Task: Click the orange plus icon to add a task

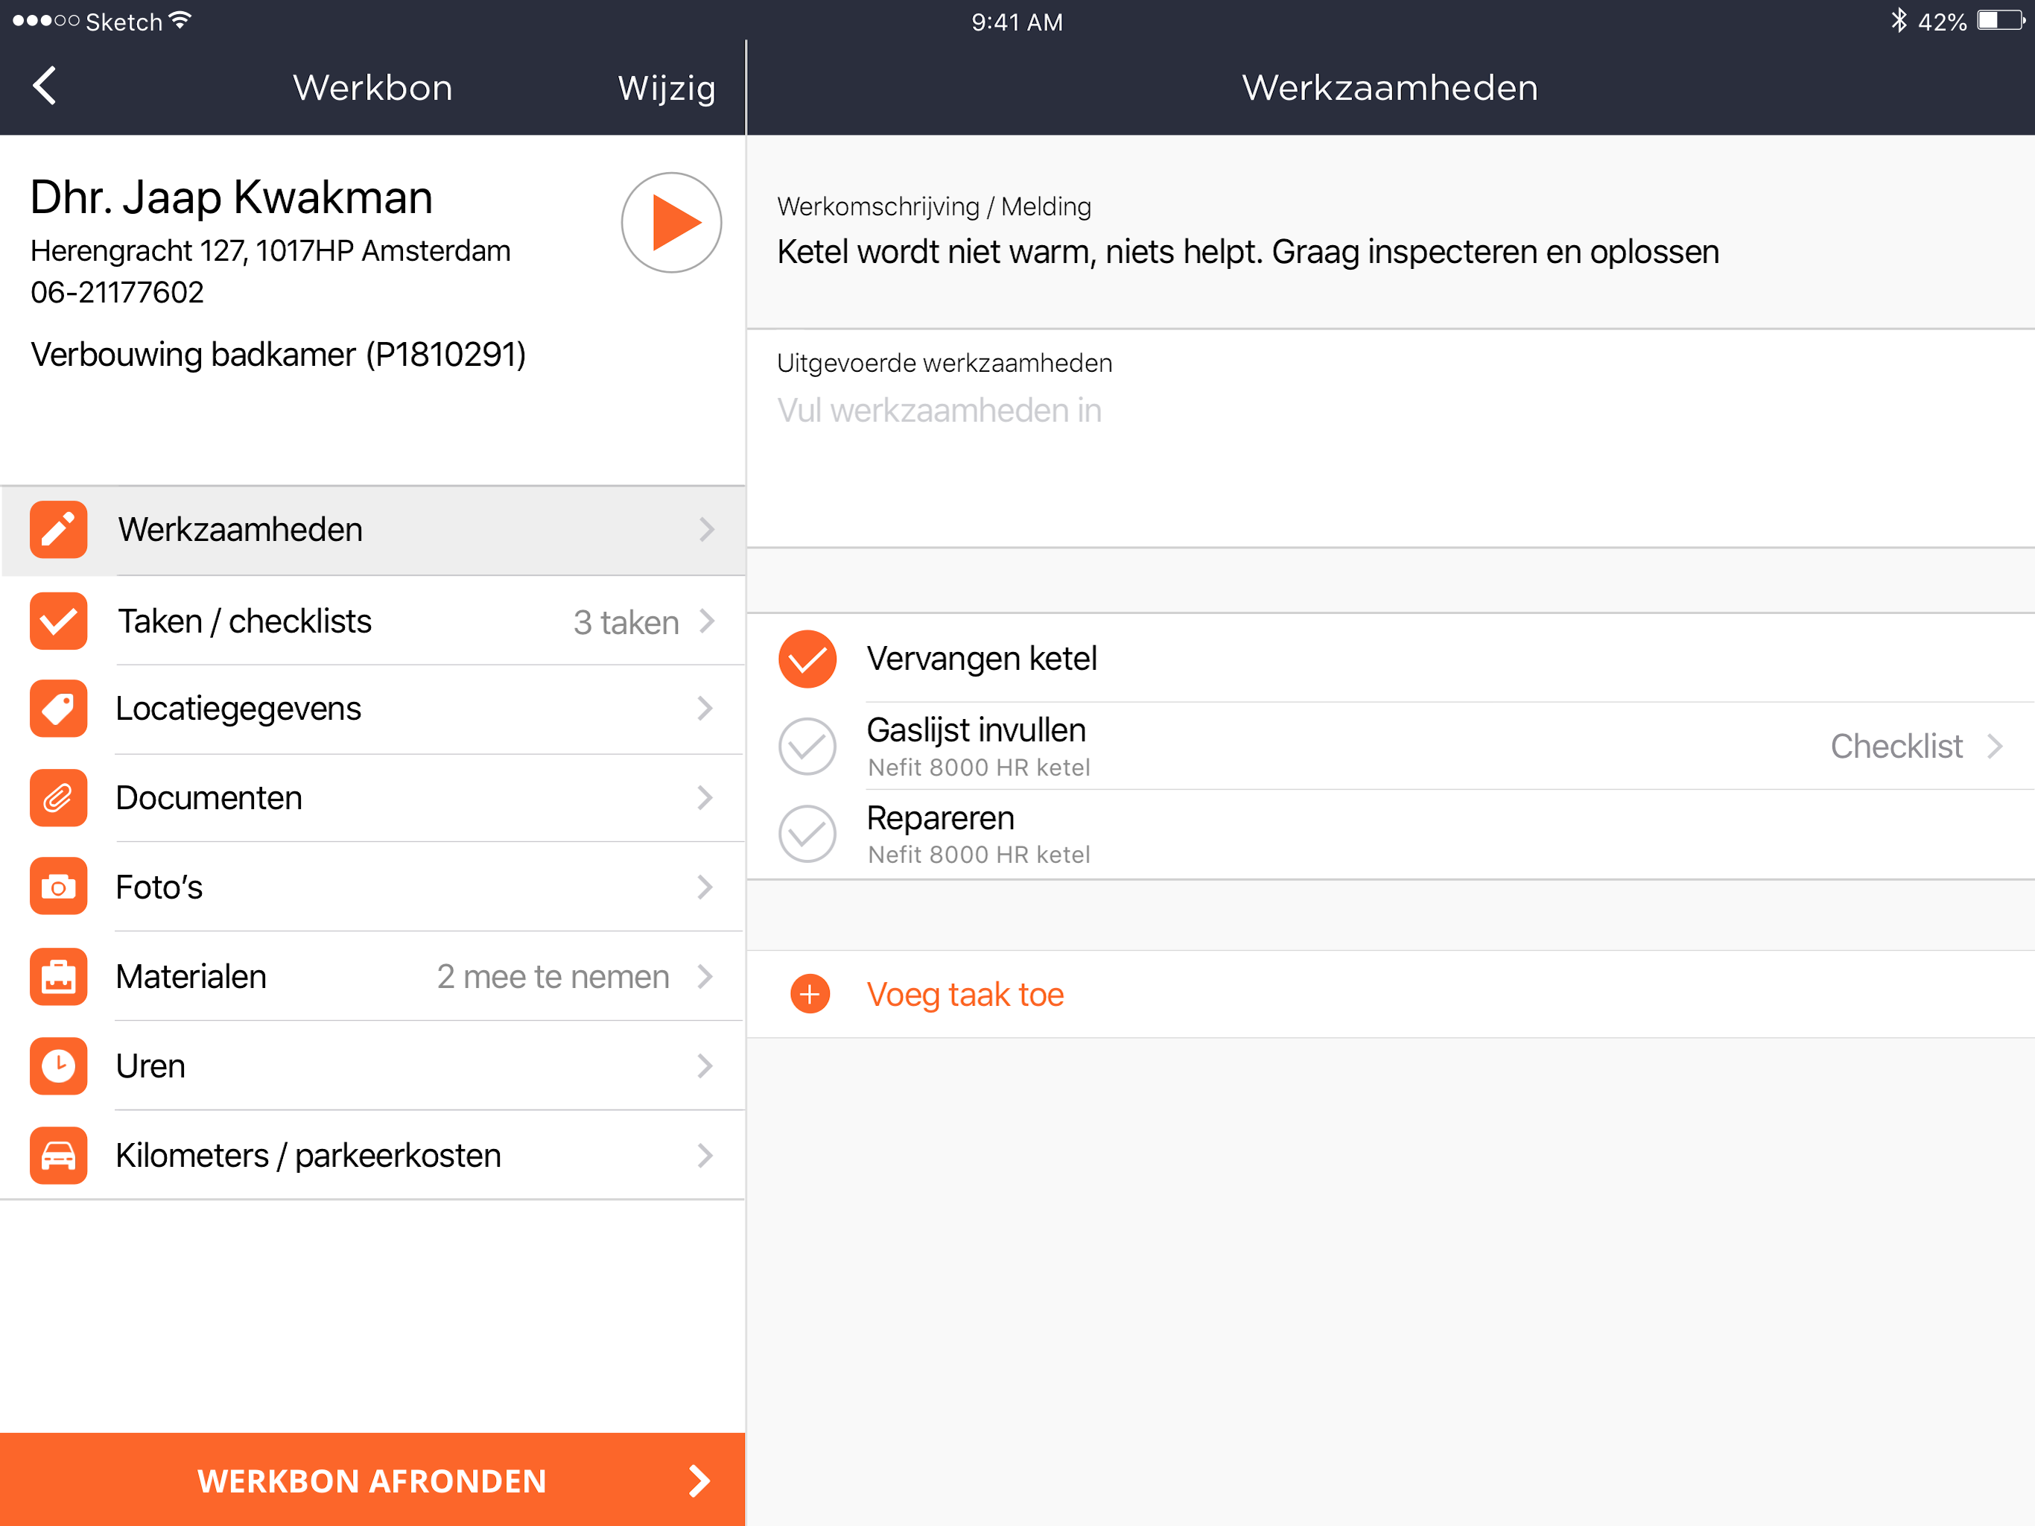Action: click(810, 994)
